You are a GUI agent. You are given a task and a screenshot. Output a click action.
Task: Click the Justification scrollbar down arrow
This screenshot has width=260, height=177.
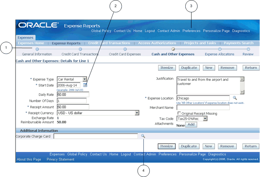[242, 92]
